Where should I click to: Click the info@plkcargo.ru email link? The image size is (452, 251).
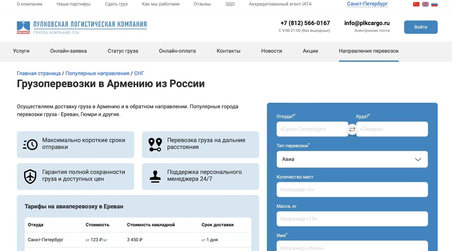367,23
